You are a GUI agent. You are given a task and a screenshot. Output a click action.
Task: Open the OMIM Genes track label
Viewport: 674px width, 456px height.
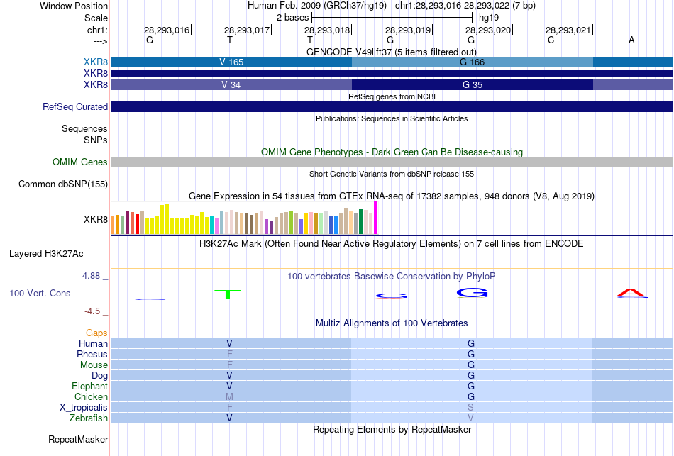pos(79,162)
